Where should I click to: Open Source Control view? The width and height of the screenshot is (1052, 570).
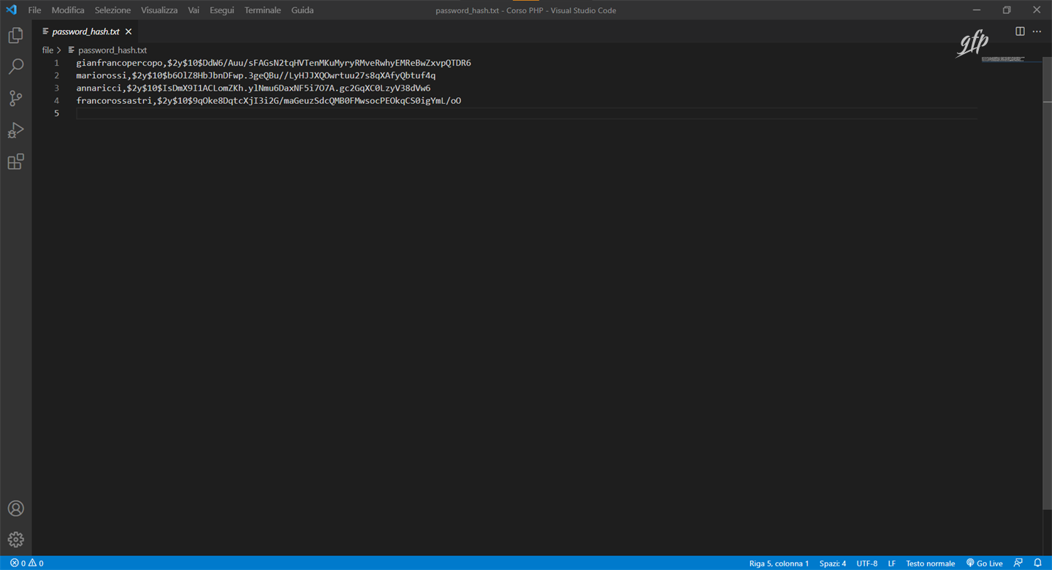click(x=15, y=98)
